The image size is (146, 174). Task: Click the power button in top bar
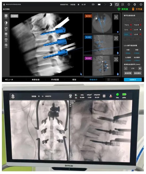click(141, 5)
